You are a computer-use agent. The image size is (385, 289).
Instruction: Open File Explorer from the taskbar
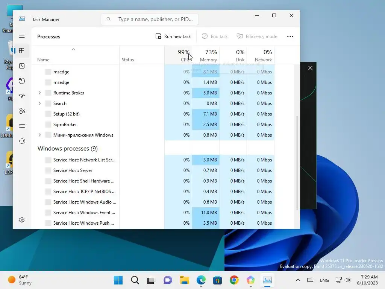click(184, 280)
